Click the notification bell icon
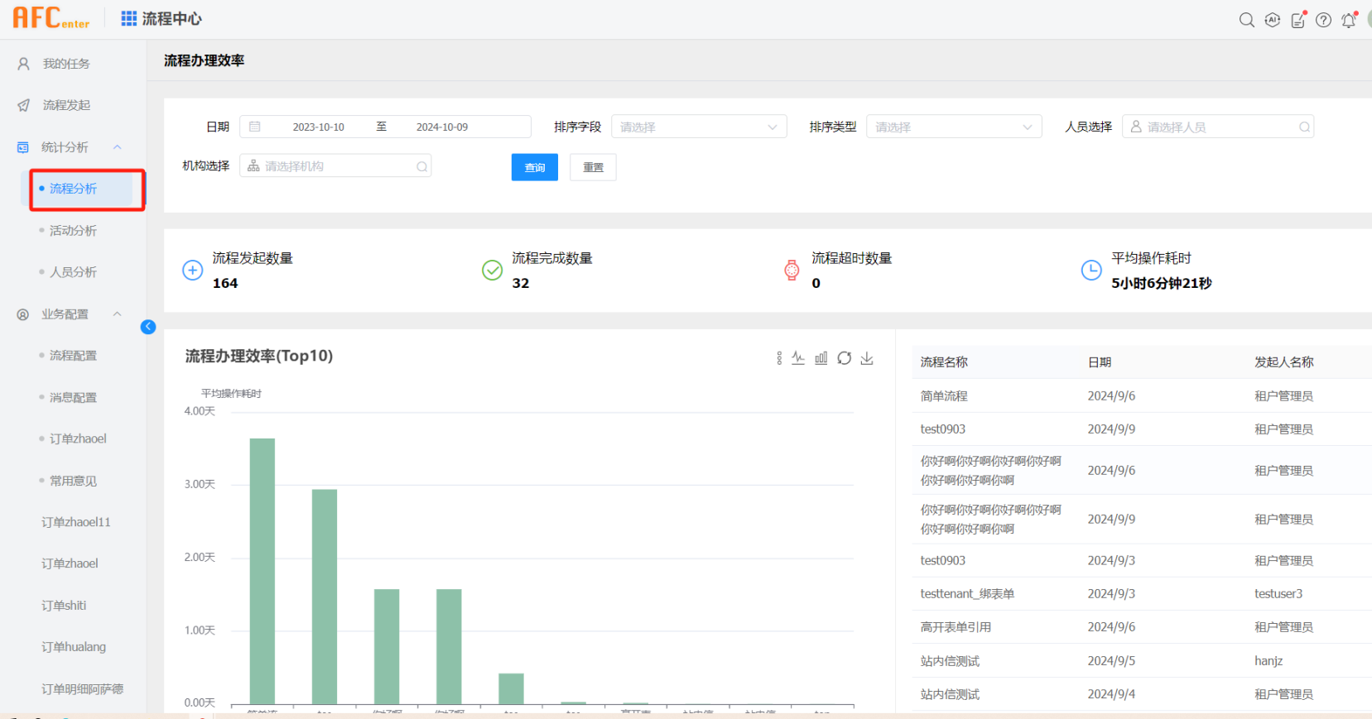 (x=1349, y=20)
